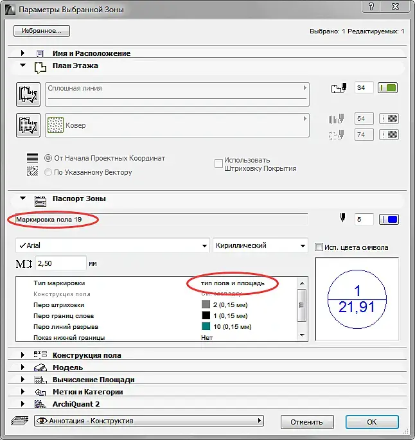Click the zone stamp pen icon beside value 5

[342, 218]
